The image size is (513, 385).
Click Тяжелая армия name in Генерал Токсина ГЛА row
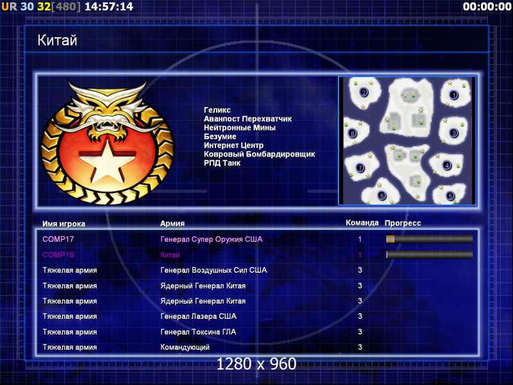70,332
